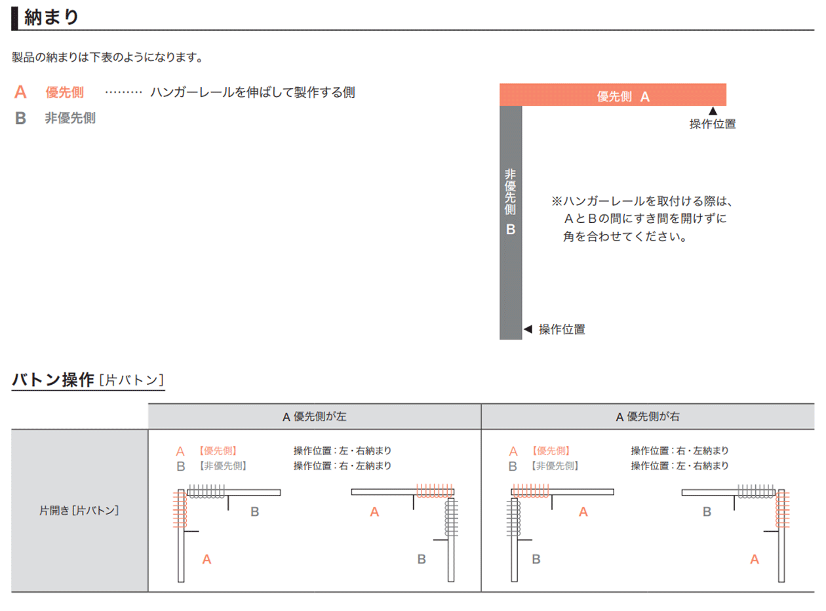
Task: Select the orange letter A in the top legend
Action: tap(21, 92)
